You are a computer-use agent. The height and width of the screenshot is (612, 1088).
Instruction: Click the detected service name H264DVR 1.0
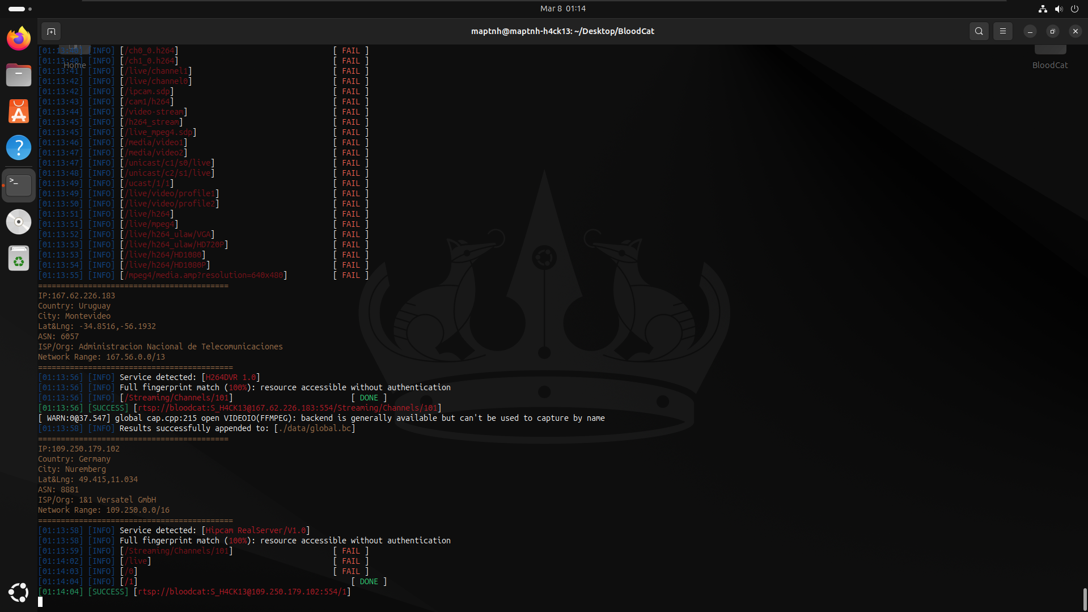[x=231, y=377]
